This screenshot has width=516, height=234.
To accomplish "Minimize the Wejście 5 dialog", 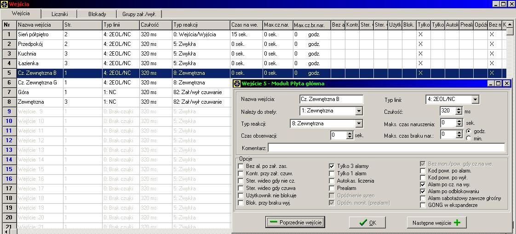I will click(491, 84).
